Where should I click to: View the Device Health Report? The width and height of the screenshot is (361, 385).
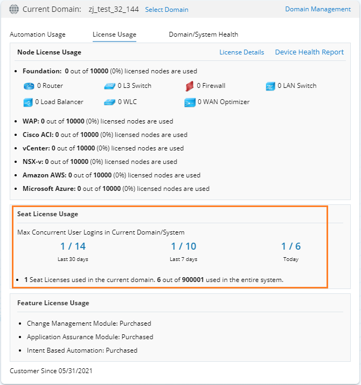coord(309,52)
